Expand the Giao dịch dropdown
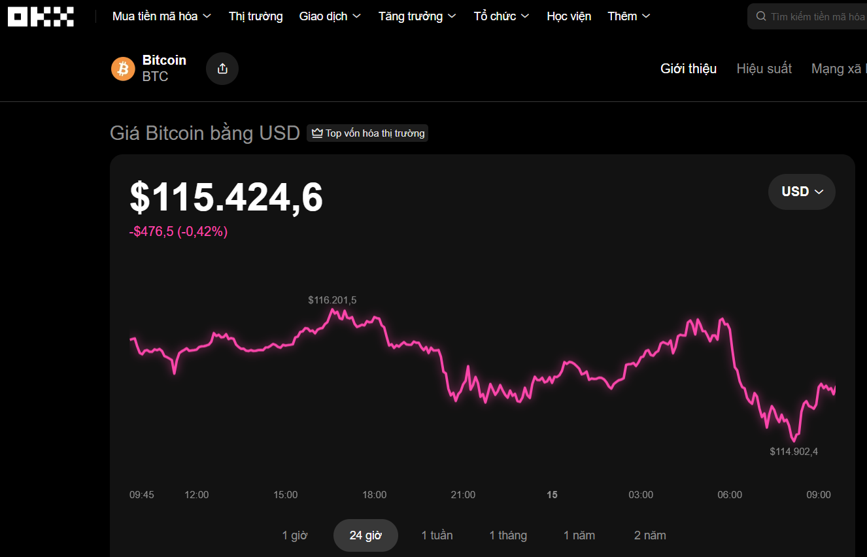 (330, 16)
